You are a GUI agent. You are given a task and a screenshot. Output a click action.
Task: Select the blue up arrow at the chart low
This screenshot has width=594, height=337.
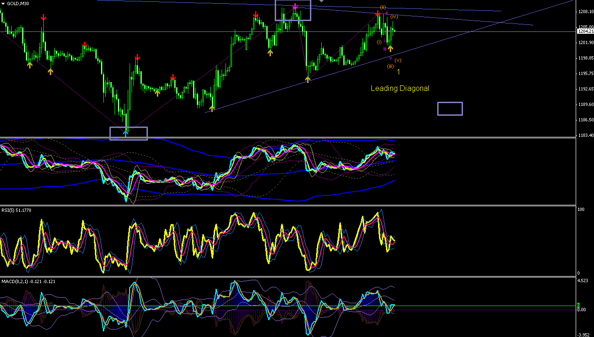125,133
